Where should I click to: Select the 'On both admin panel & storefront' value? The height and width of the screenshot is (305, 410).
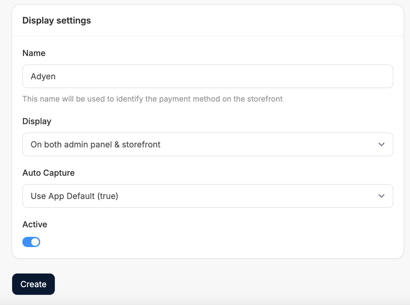coord(95,145)
